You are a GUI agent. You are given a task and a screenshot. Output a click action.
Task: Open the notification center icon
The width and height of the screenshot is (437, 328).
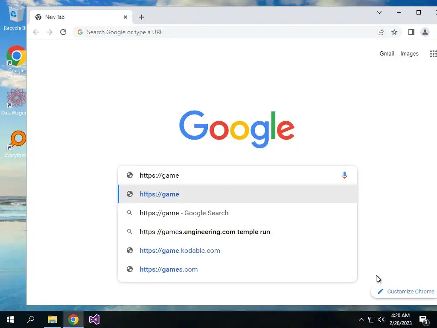pos(424,319)
